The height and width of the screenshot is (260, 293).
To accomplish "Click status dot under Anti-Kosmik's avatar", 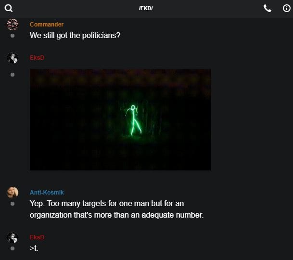I will [x=13, y=204].
